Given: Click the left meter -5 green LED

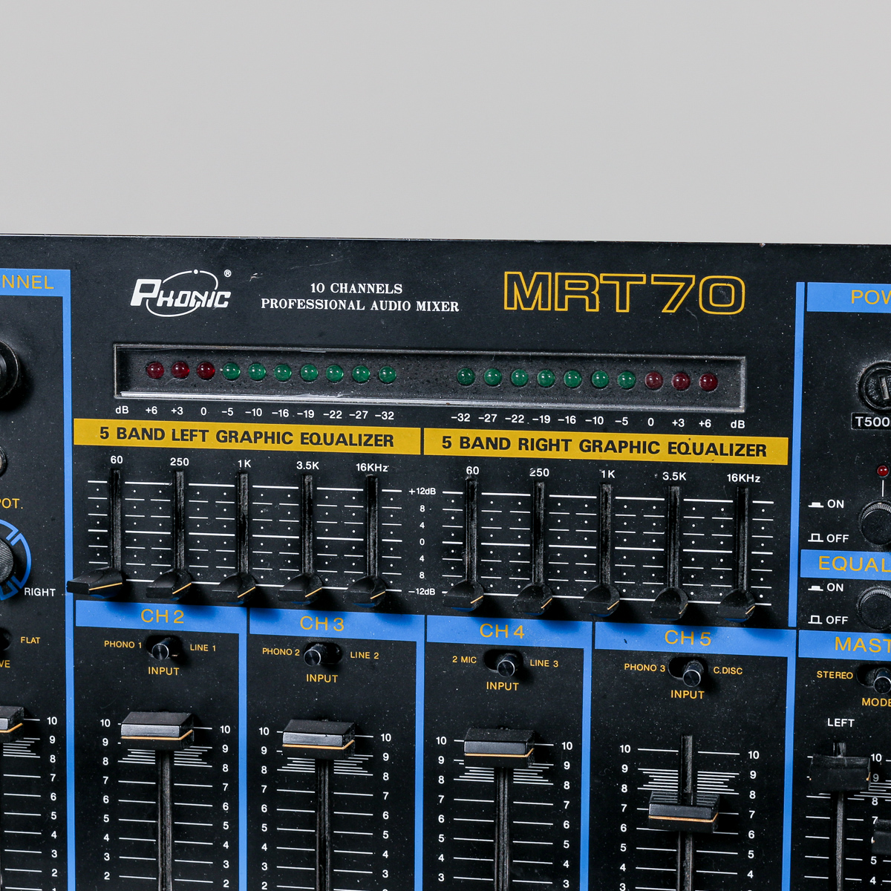Looking at the screenshot, I should (231, 371).
